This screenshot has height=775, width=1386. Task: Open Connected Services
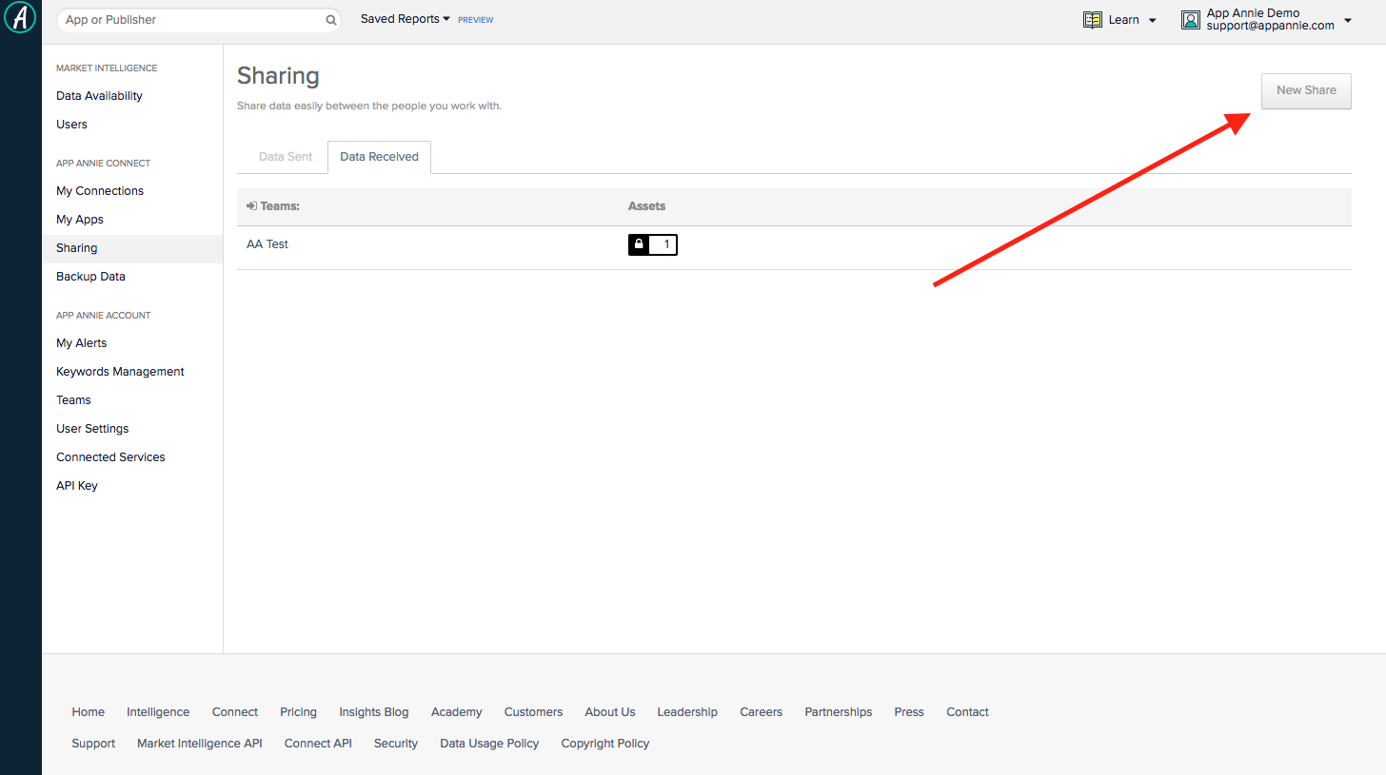click(110, 457)
